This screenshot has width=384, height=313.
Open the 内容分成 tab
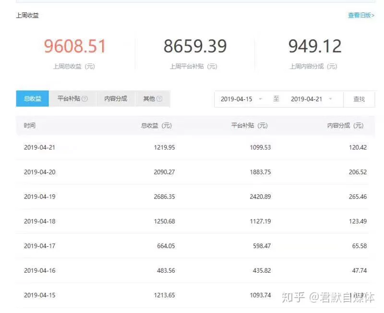point(115,98)
